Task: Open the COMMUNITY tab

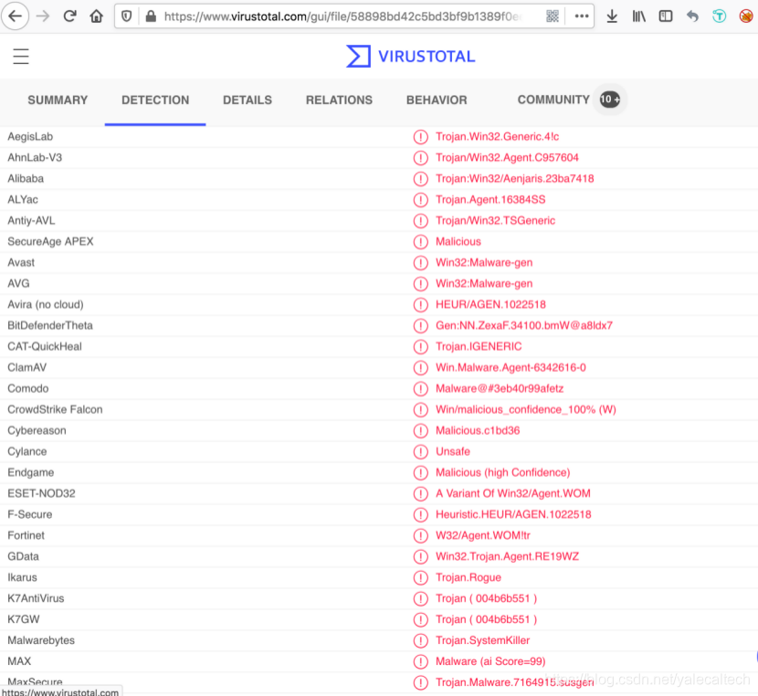Action: 553,100
